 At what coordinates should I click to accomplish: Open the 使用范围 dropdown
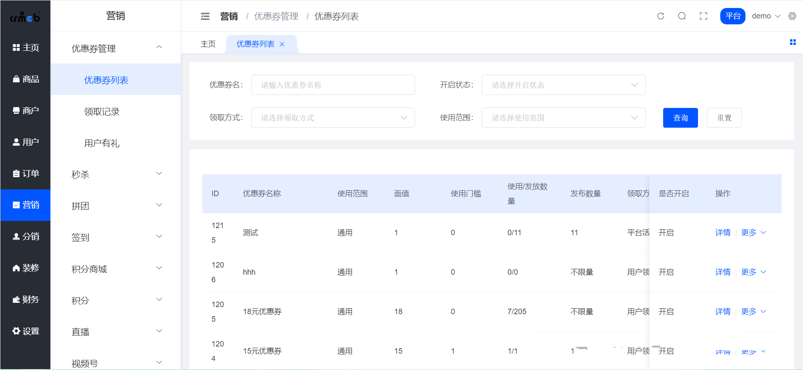coord(563,118)
